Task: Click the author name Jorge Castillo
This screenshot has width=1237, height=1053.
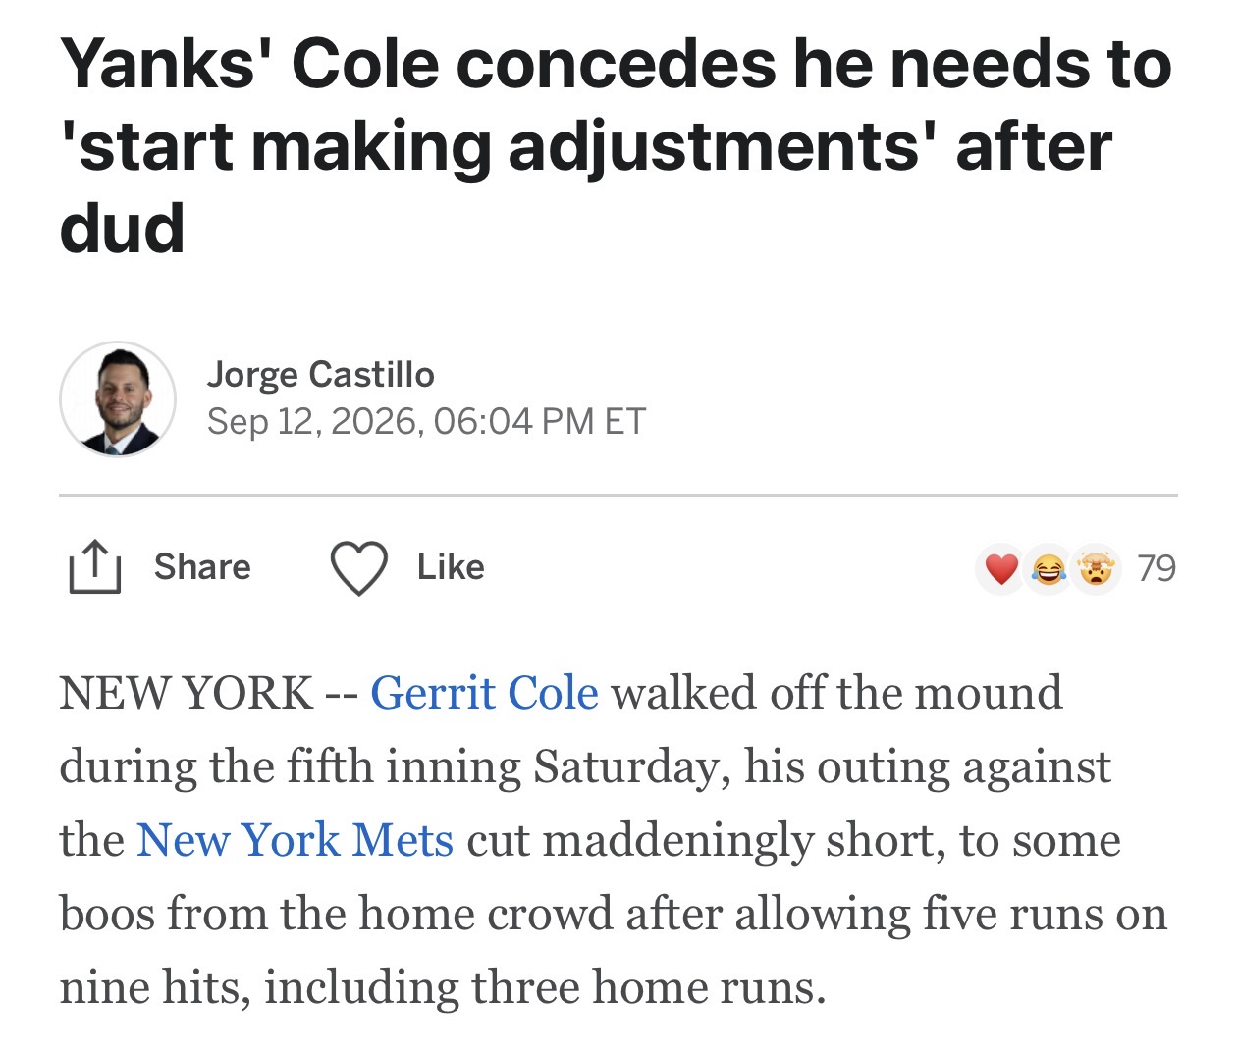Action: (x=321, y=375)
